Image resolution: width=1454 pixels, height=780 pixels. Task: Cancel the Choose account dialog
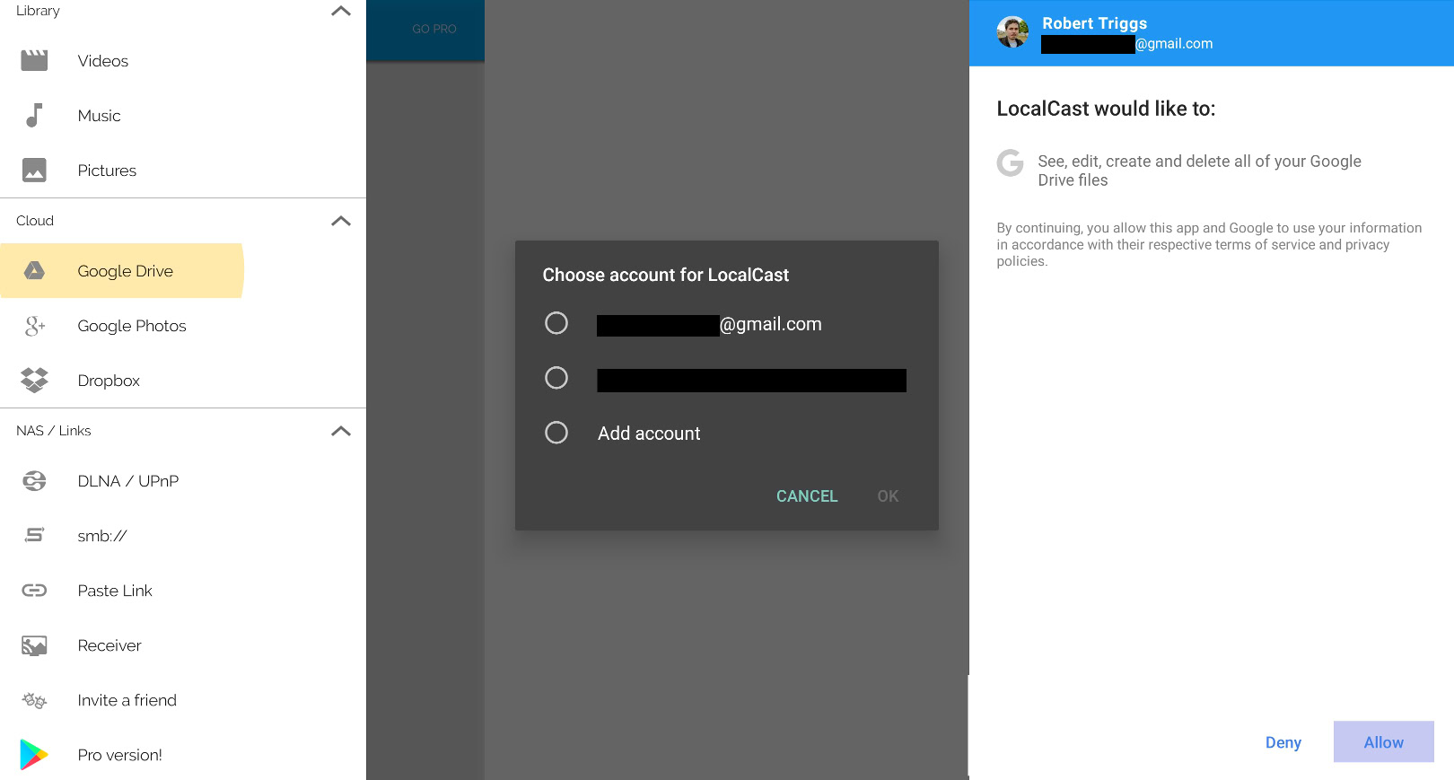coord(807,496)
